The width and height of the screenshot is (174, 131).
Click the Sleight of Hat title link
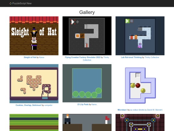[x=30, y=57]
